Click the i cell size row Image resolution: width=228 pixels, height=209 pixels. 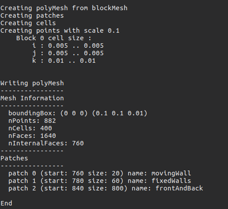click(68, 46)
